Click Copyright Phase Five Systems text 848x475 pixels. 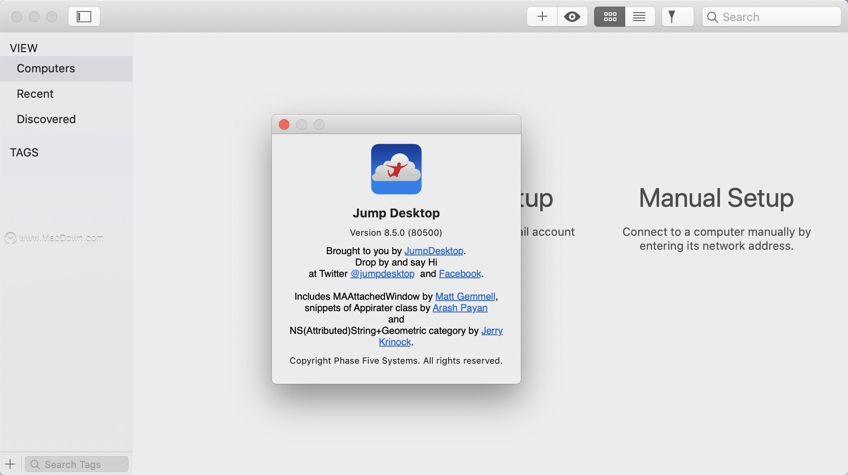396,361
